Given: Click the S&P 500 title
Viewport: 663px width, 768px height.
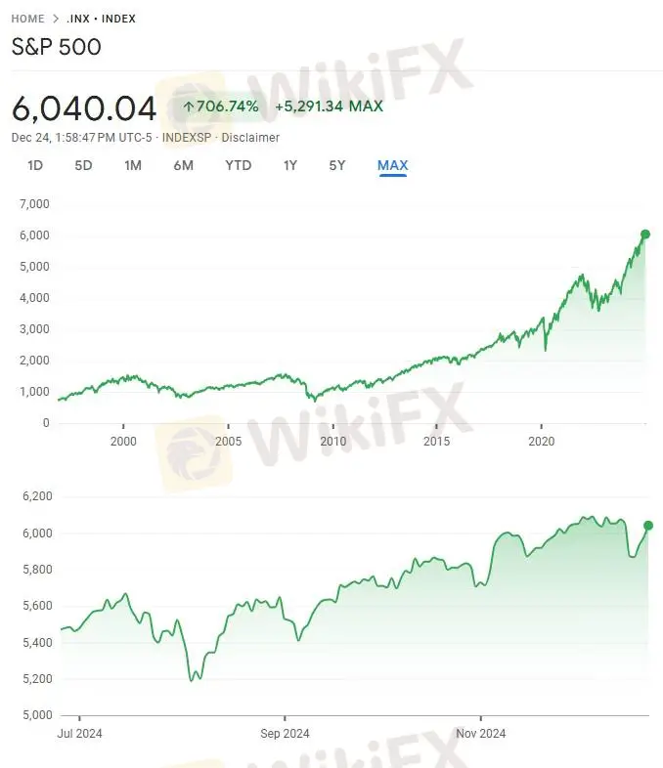Looking at the screenshot, I should (x=56, y=47).
